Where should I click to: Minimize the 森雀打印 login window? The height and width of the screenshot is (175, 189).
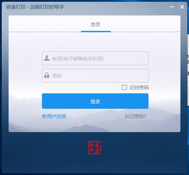(171, 7)
